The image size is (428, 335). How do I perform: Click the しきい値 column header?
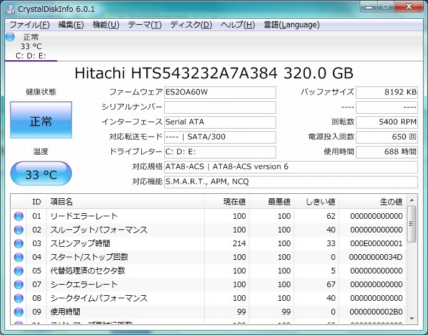[x=317, y=202]
